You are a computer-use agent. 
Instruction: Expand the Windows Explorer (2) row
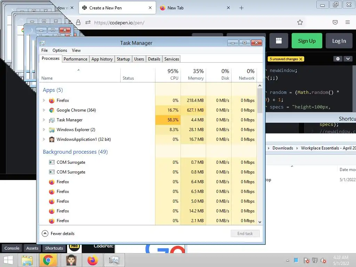pos(44,130)
